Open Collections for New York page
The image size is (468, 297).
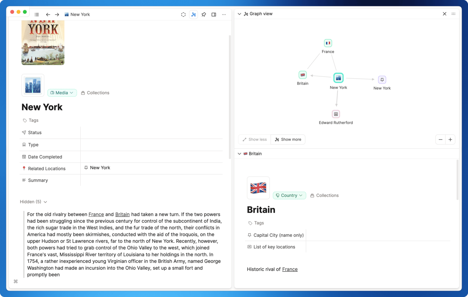[x=95, y=93]
